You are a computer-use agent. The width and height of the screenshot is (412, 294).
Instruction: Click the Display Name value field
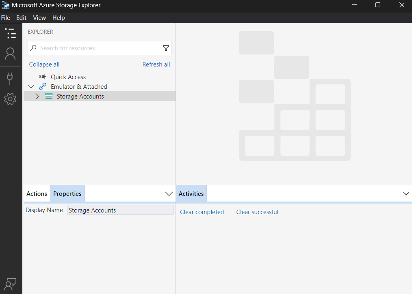[120, 210]
